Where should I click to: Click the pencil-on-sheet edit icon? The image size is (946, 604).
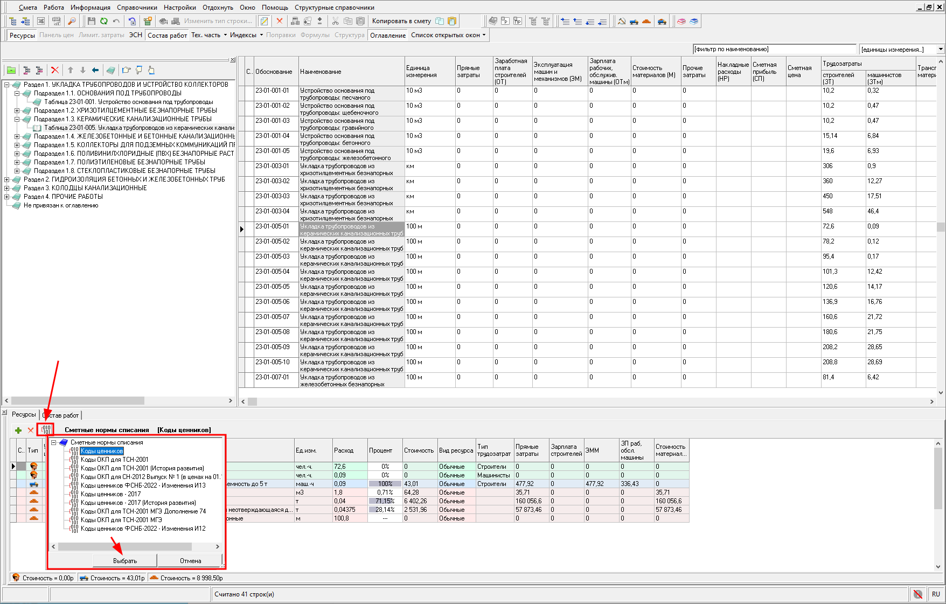(x=264, y=21)
